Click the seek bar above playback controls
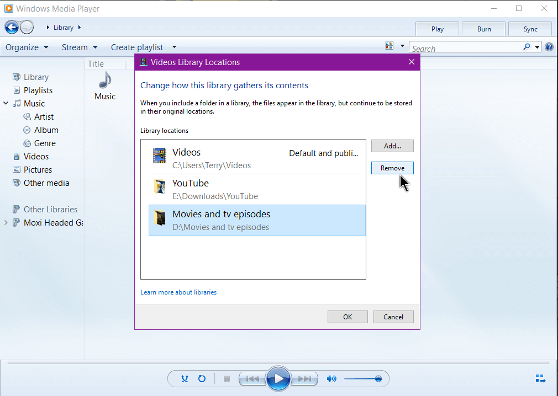558x396 pixels. [x=278, y=363]
